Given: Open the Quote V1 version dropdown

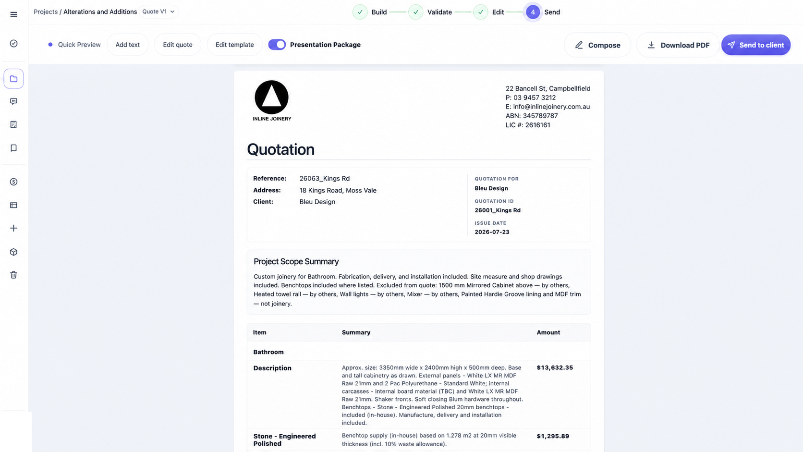Looking at the screenshot, I should [158, 12].
